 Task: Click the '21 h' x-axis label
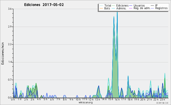click(x=149, y=100)
